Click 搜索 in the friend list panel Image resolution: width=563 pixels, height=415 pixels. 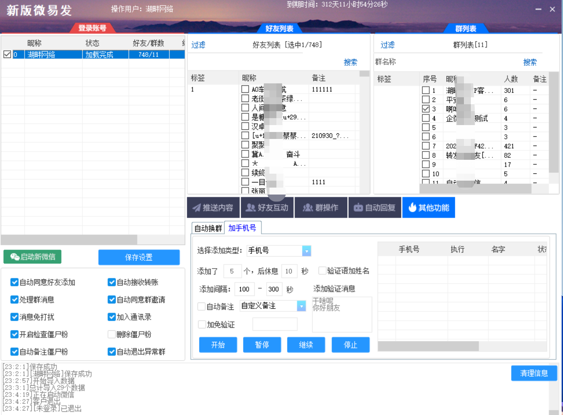point(350,62)
